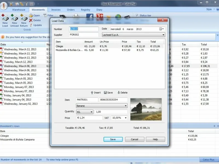Toggle the Status bar checkbox
The height and width of the screenshot is (164, 219).
pyautogui.click(x=137, y=16)
